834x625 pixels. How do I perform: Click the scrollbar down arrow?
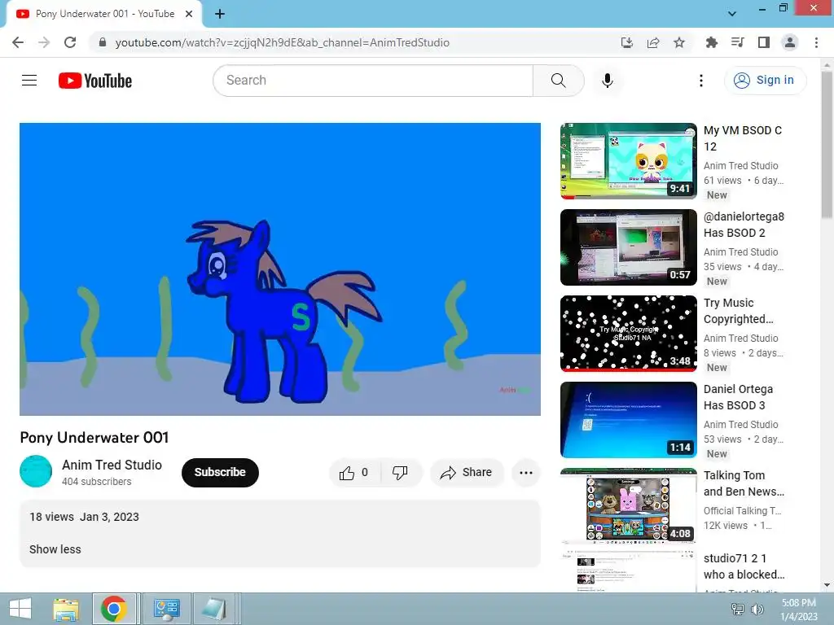tap(827, 585)
